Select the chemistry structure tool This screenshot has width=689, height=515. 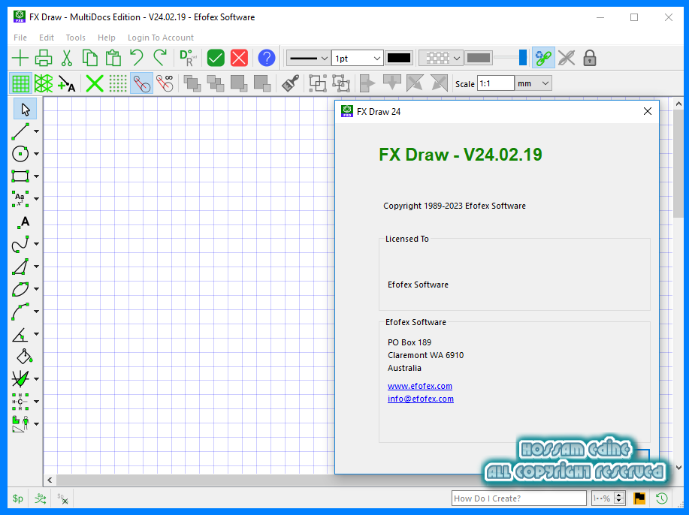click(20, 402)
